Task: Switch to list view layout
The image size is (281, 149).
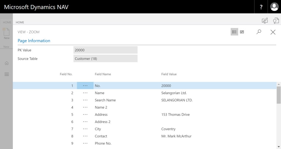Action: 234,32
